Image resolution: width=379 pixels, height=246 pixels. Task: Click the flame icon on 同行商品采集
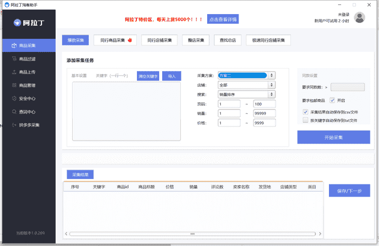[x=130, y=40]
